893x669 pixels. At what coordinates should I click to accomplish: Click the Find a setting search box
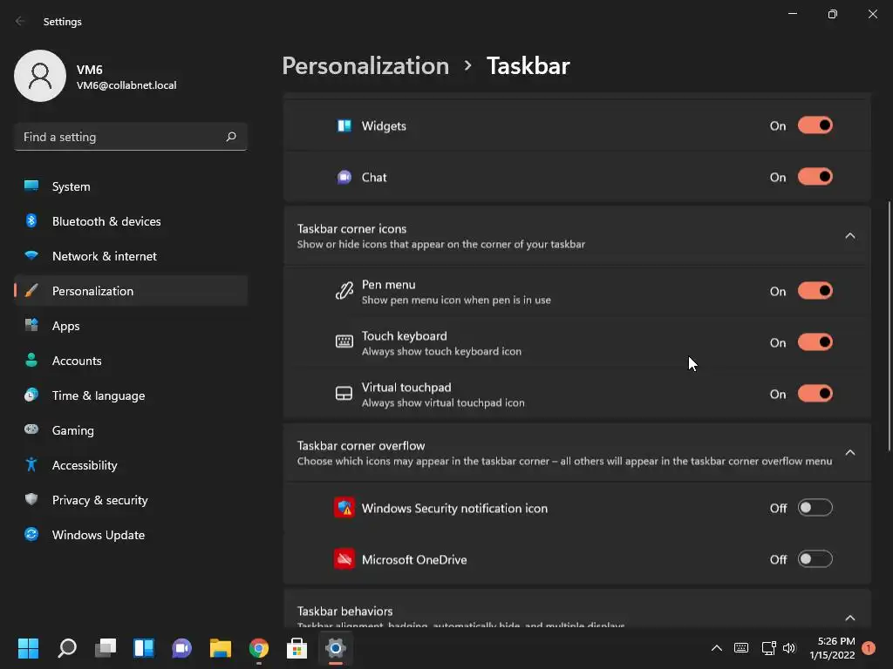[131, 137]
